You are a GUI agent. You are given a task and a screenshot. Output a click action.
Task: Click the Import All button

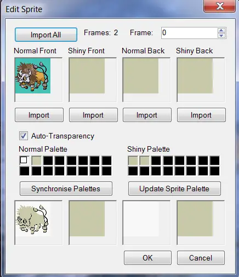[46, 35]
